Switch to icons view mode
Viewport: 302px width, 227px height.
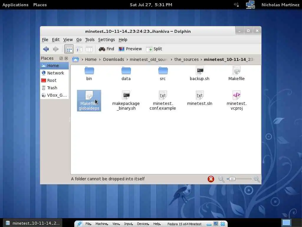coord(69,49)
